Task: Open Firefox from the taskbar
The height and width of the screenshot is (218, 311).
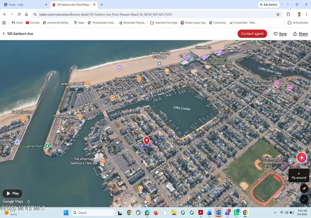Action: (x=156, y=213)
